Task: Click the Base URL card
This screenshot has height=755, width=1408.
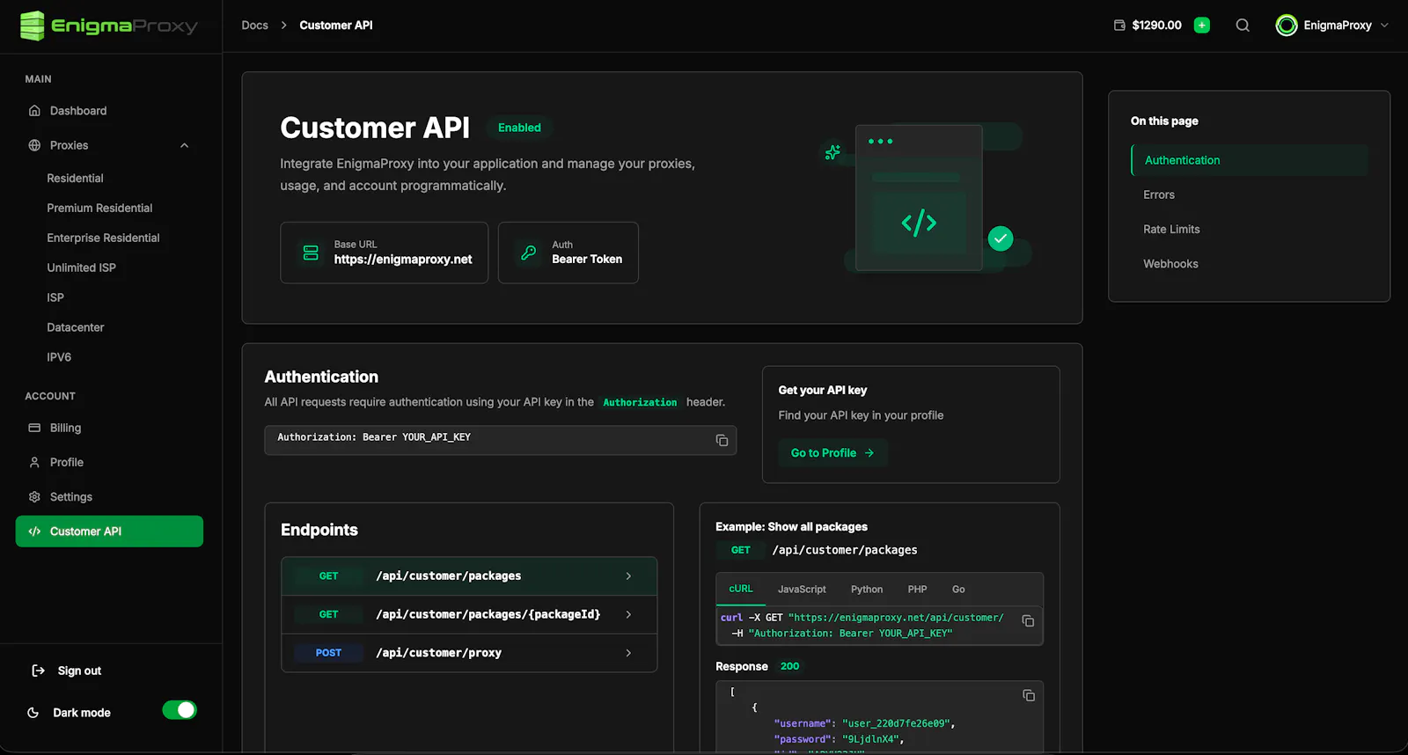Action: (384, 253)
